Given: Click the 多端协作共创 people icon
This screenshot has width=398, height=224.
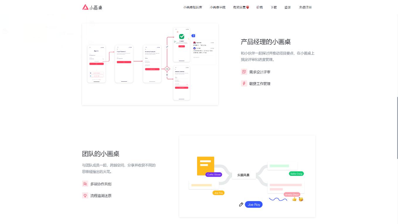Looking at the screenshot, I should [85, 184].
